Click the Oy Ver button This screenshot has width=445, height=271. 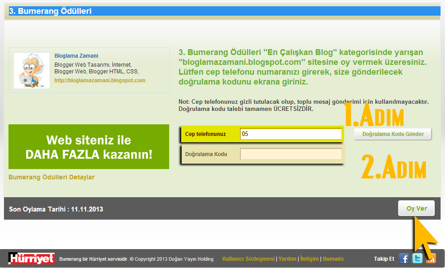point(416,208)
